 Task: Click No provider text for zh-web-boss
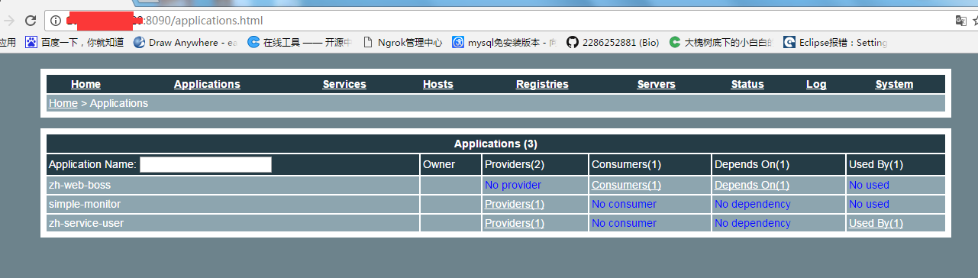513,185
